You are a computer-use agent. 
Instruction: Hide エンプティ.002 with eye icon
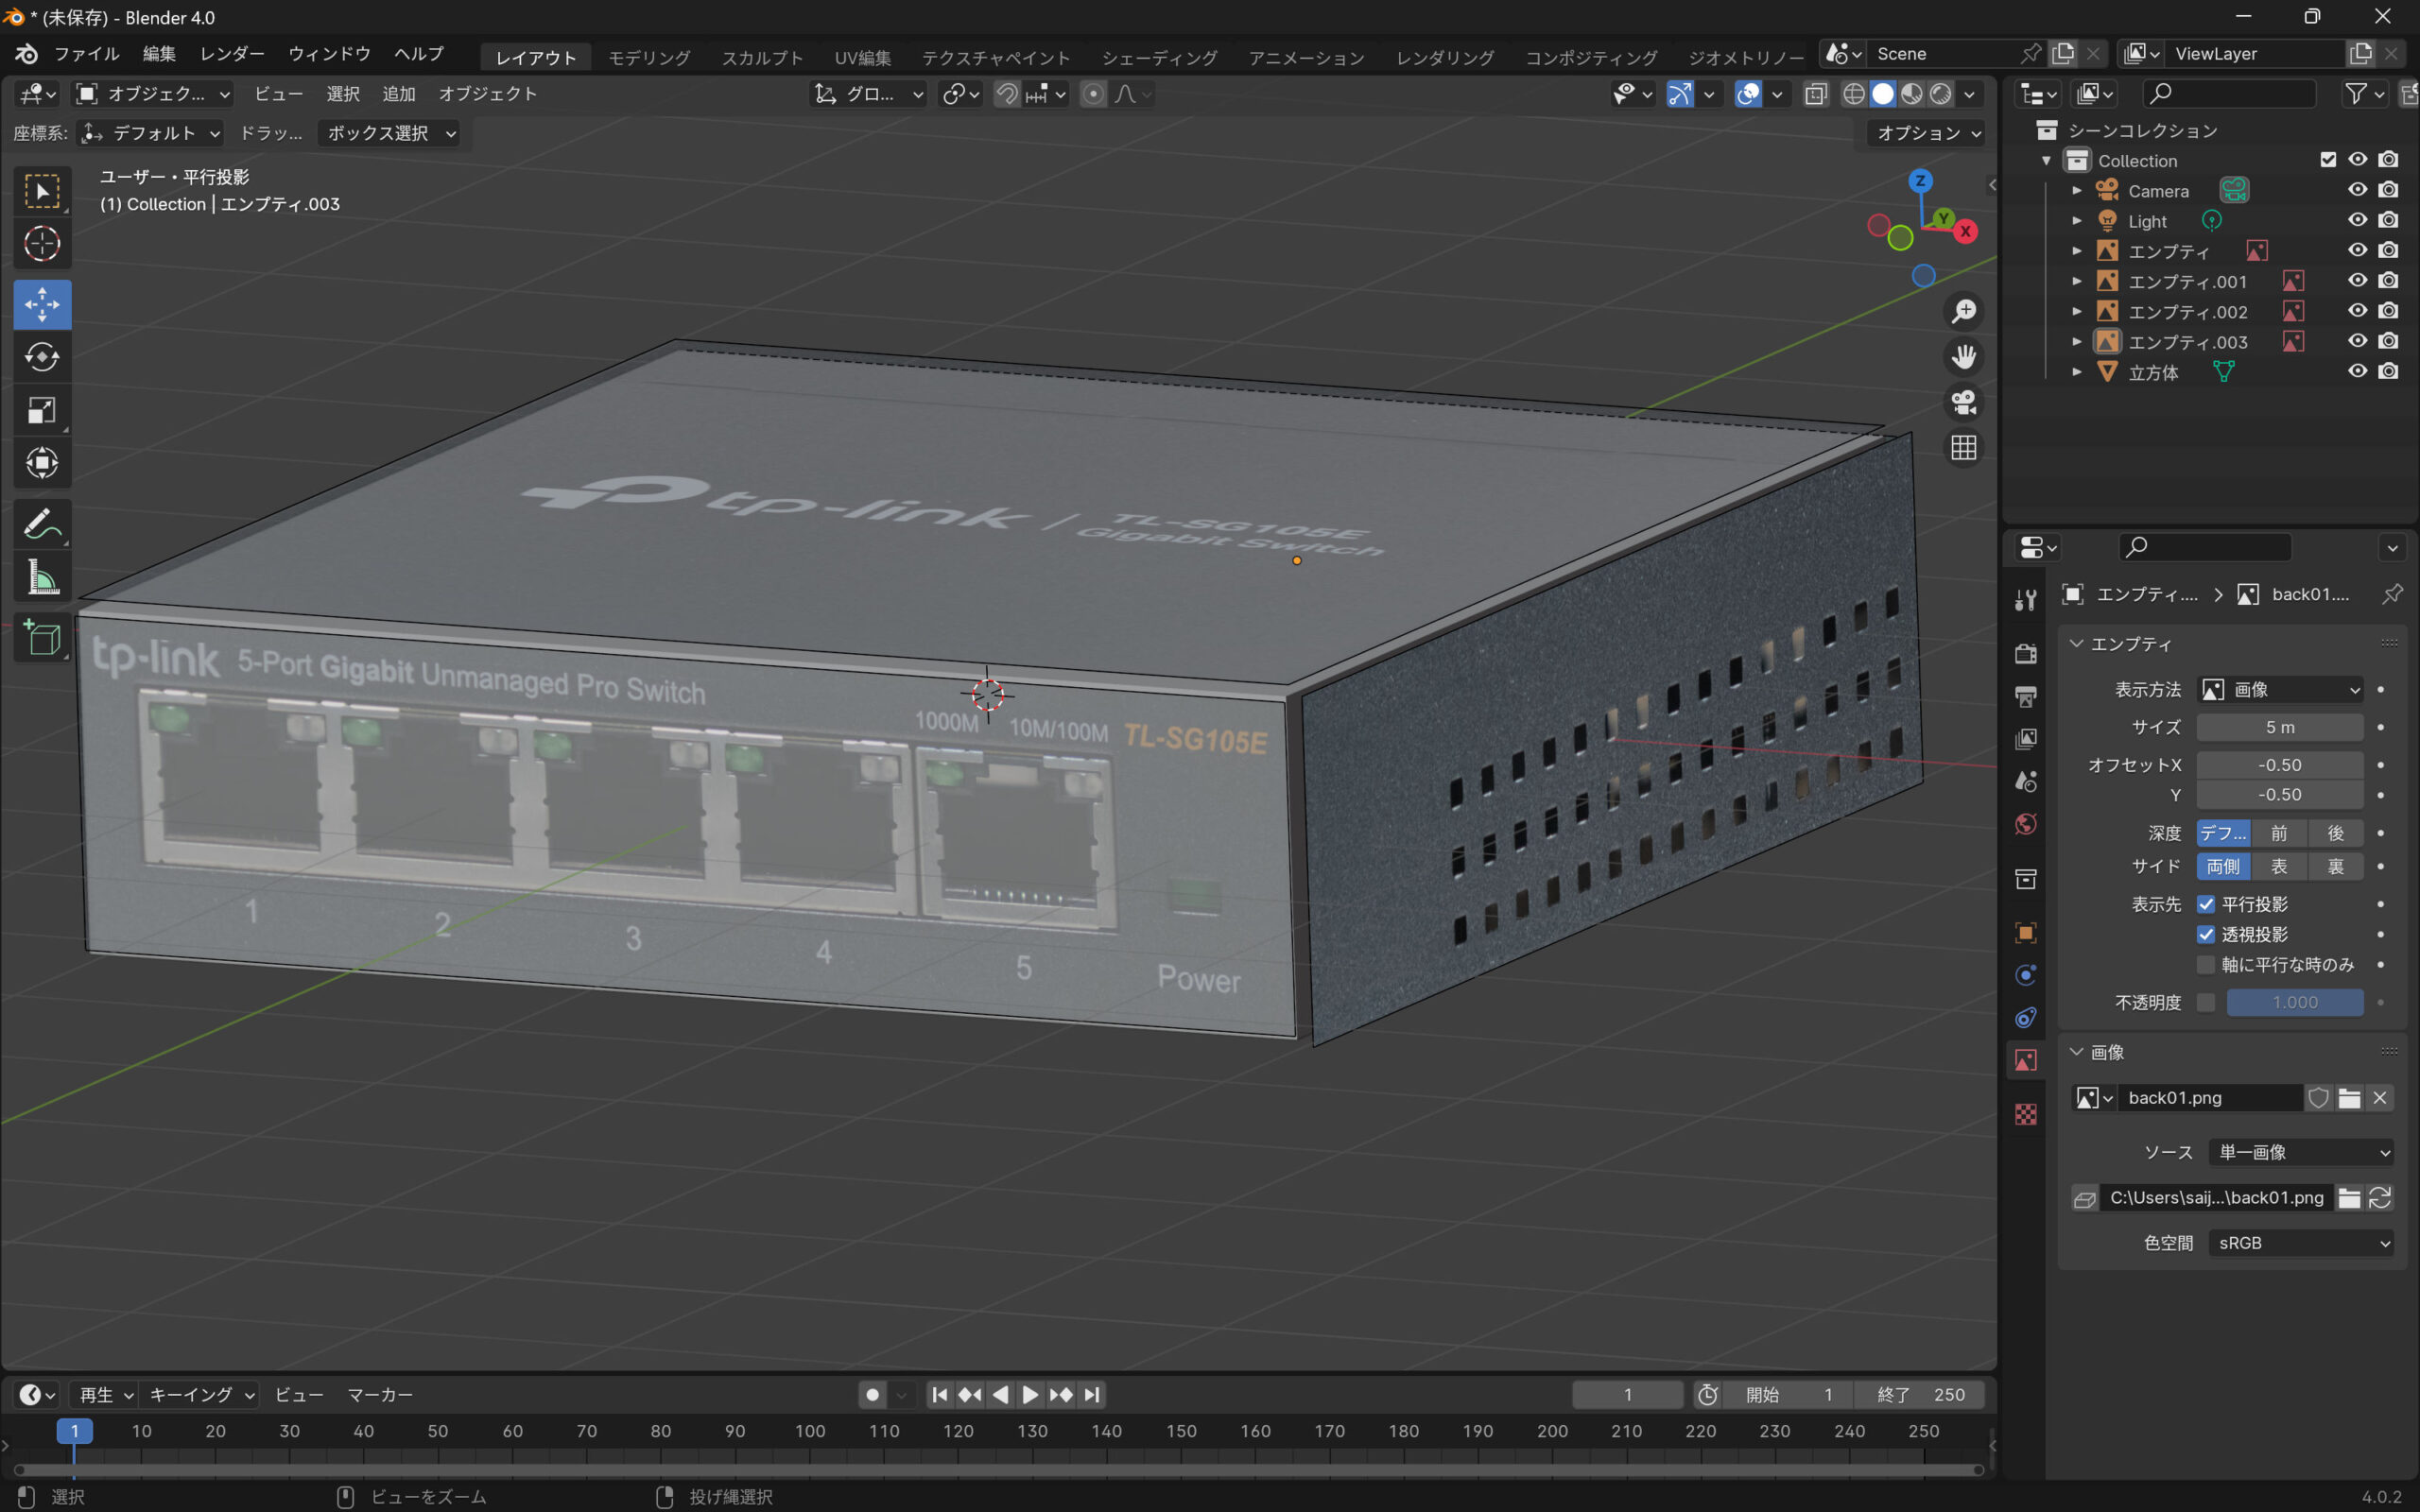2357,311
